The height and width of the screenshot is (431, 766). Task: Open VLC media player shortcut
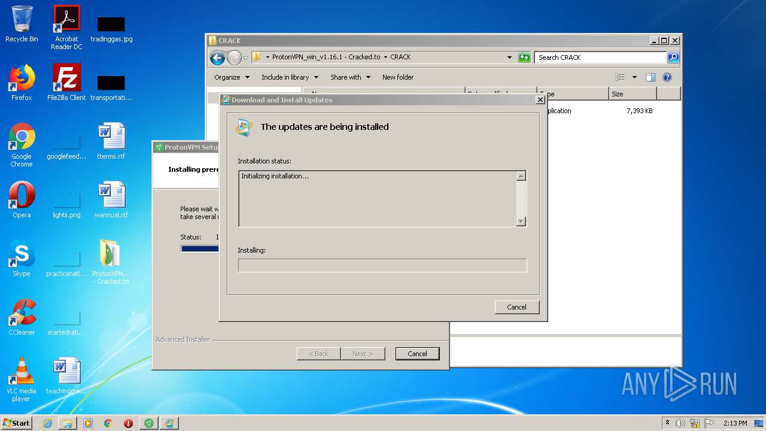[22, 380]
